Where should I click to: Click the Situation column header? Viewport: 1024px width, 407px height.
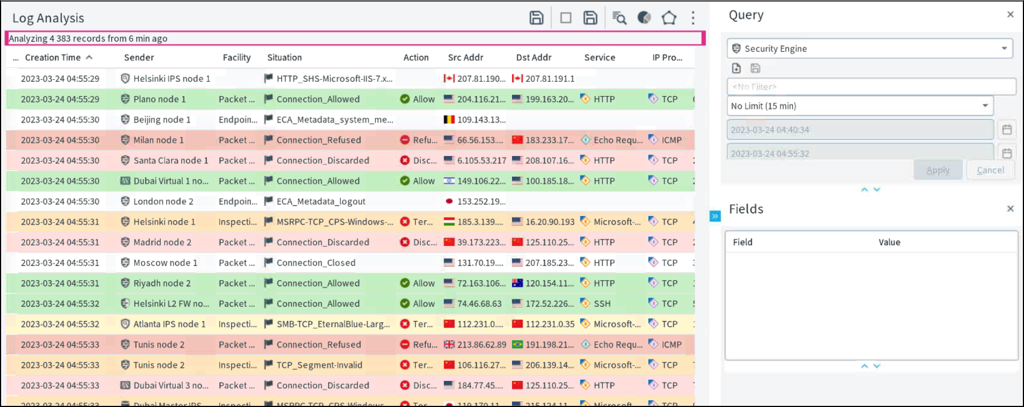click(x=284, y=57)
